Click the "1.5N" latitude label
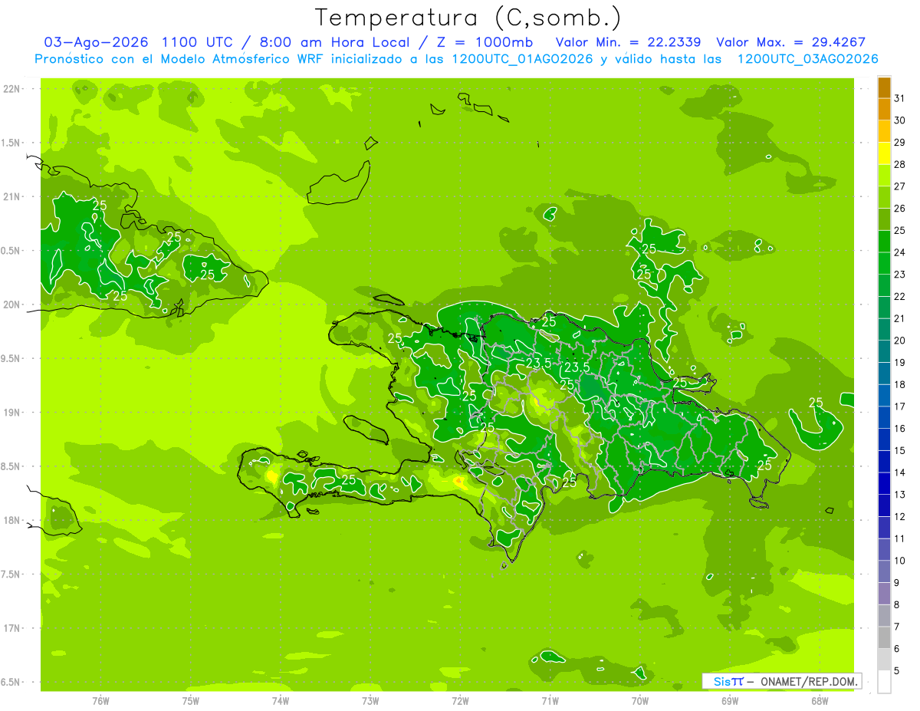 [11, 143]
